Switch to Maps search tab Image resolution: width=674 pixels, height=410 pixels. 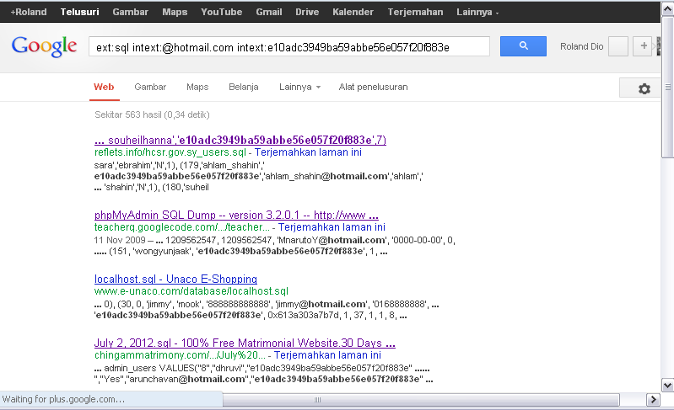(197, 87)
